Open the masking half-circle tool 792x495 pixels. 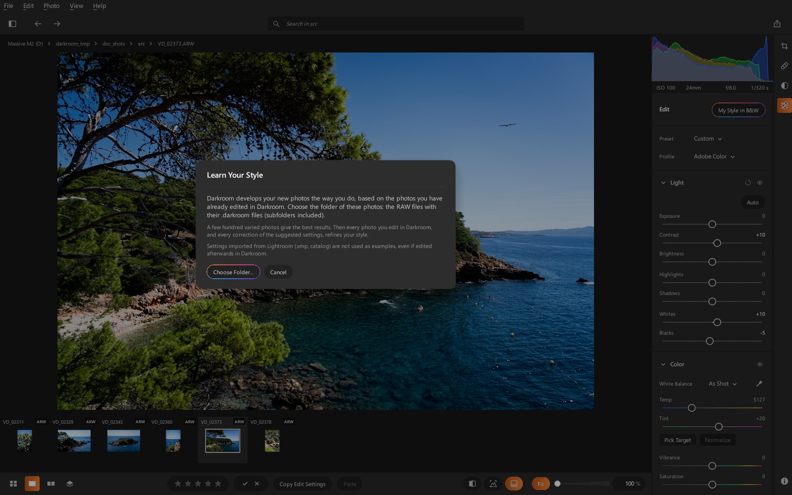[785, 86]
